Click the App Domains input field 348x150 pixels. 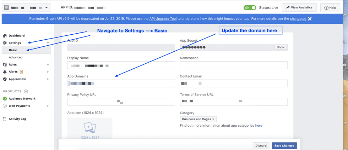pos(121,83)
